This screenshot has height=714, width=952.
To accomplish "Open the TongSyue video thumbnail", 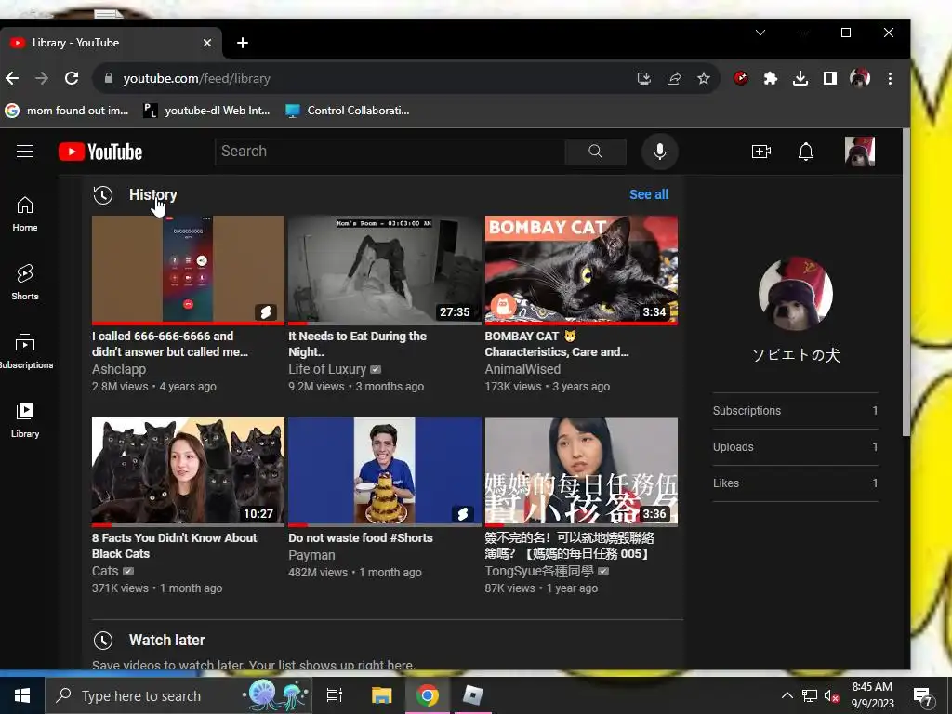I will click(581, 471).
